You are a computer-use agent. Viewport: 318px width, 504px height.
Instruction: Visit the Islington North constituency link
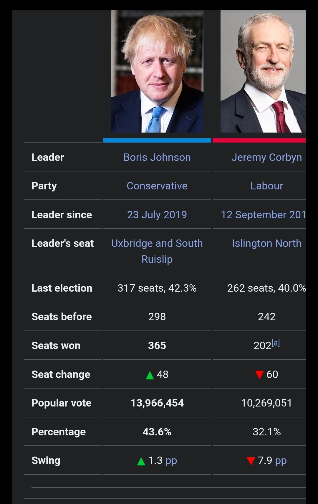coord(266,243)
